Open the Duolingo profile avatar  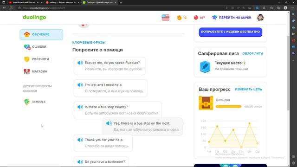click(260, 18)
